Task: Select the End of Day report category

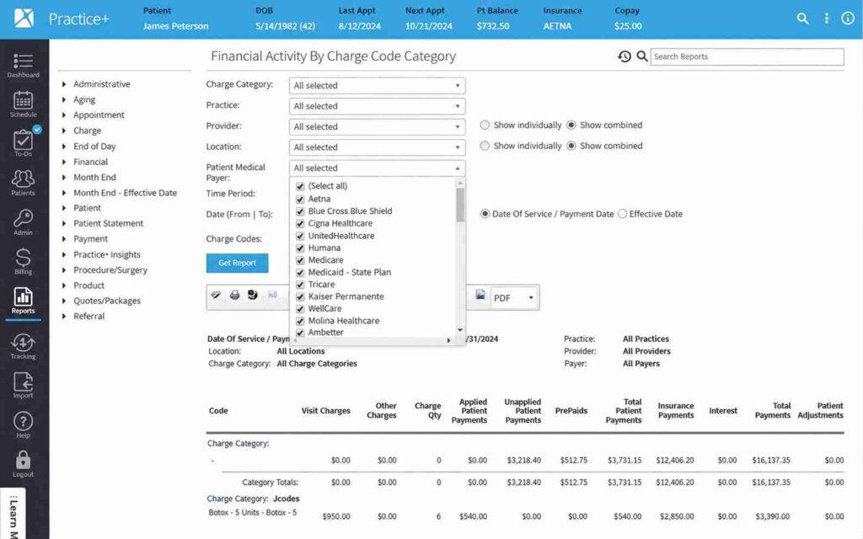Action: coord(94,147)
